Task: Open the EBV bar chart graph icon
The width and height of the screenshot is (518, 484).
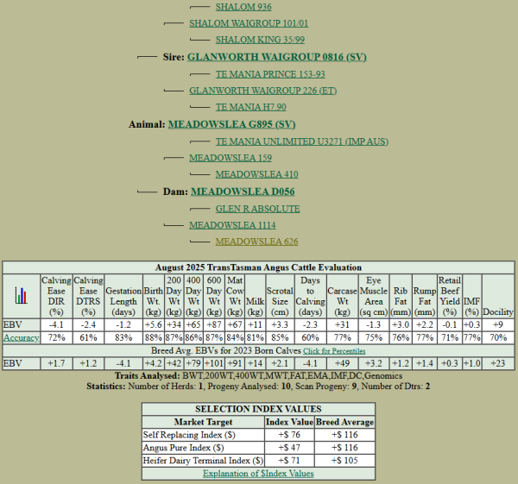Action: click(21, 296)
